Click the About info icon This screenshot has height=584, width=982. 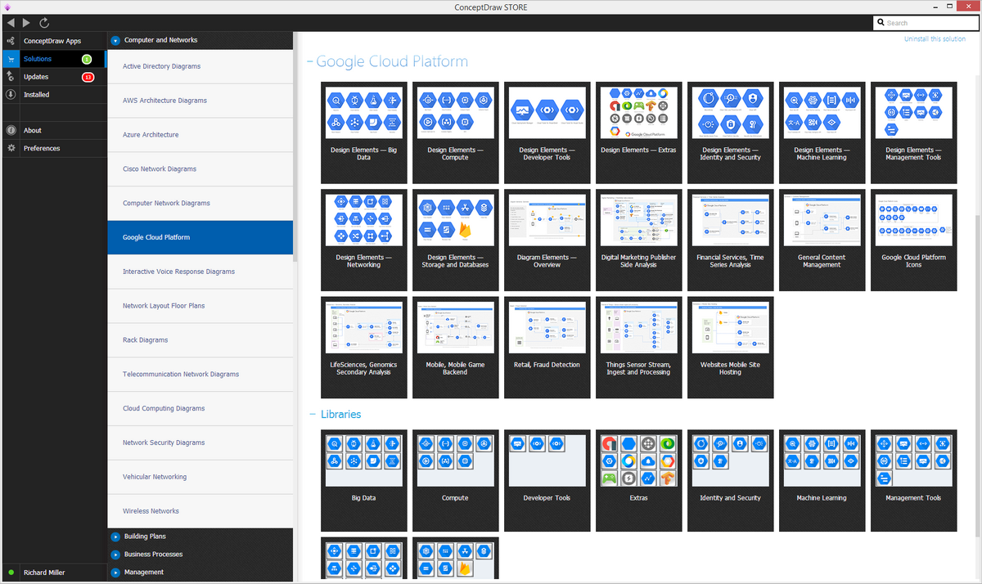[x=11, y=130]
